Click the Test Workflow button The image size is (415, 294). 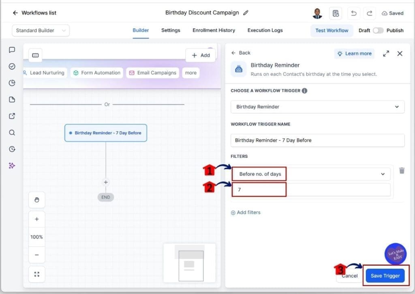tap(332, 30)
